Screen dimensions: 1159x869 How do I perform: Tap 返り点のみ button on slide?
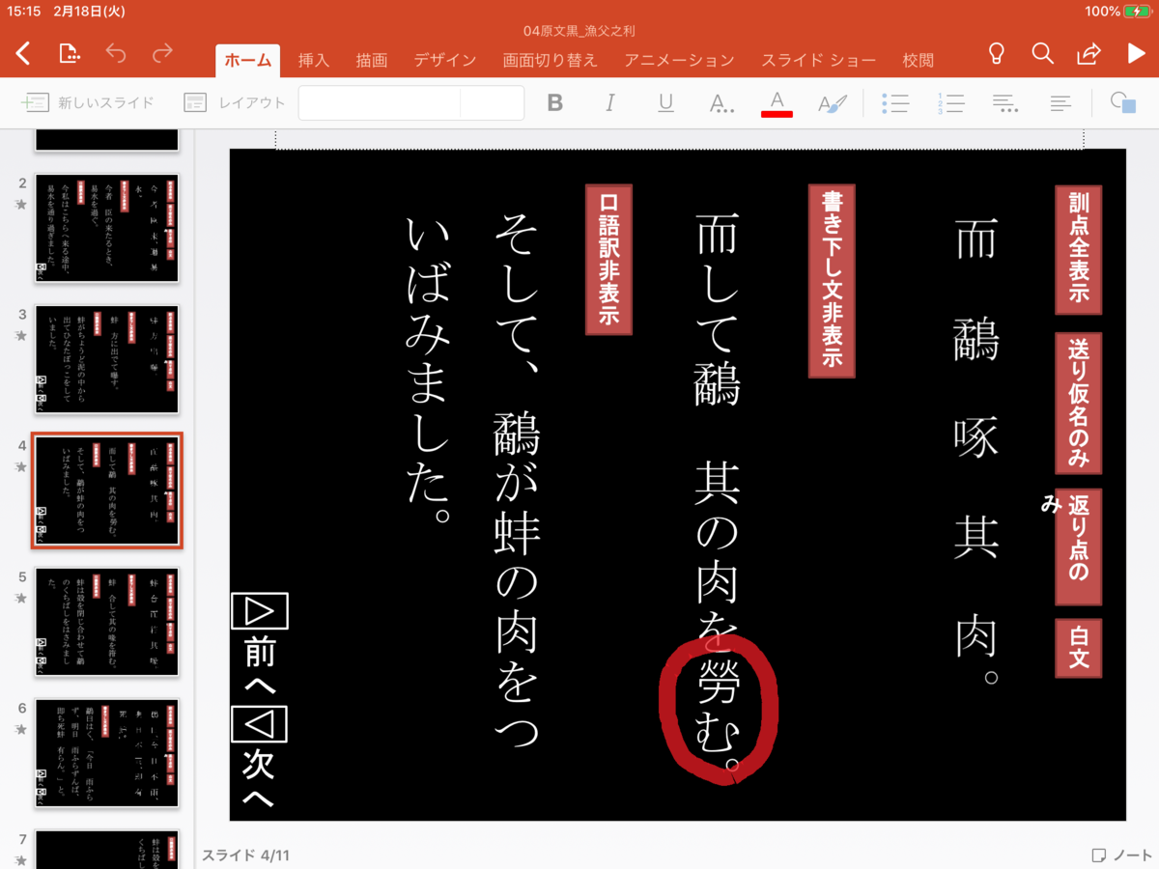(x=1079, y=547)
